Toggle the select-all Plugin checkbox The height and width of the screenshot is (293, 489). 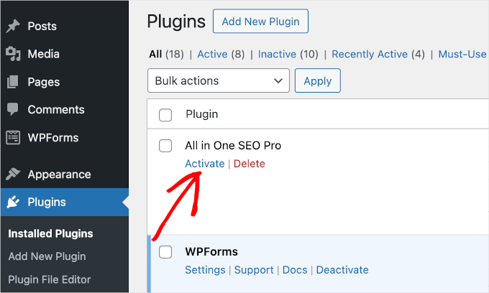coord(165,115)
